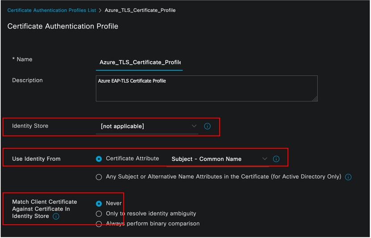Open the Identity Store dropdown
Screen dimensions: 371x238
tap(147, 126)
